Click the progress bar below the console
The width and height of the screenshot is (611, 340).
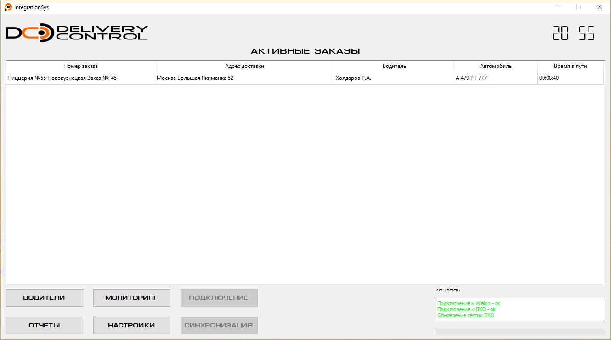coord(520,331)
